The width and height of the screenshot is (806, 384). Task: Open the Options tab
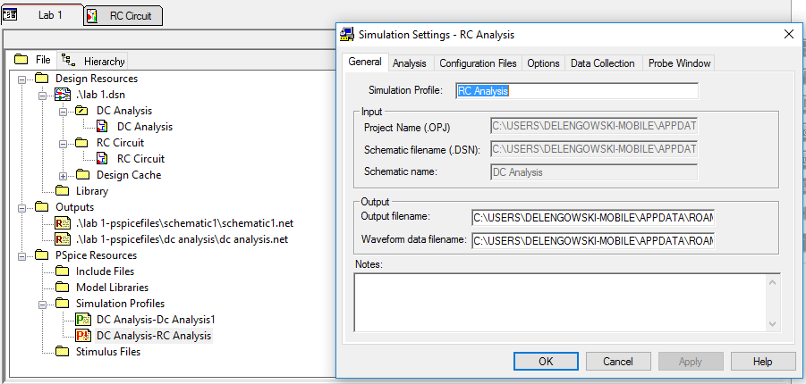[x=543, y=63]
